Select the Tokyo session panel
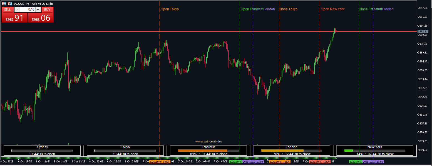432x166 pixels. 125,150
